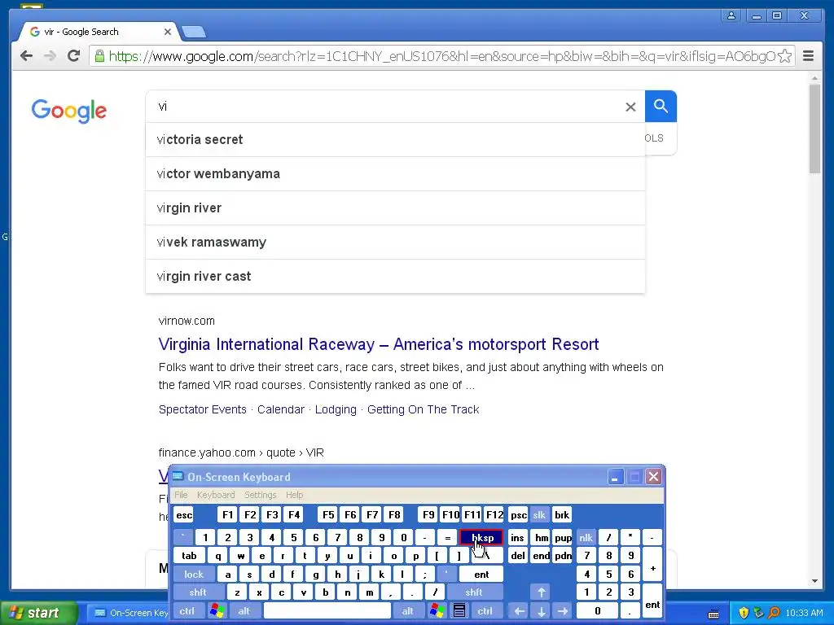
Task: Go back using Chrome's back arrow
Action: pos(26,56)
